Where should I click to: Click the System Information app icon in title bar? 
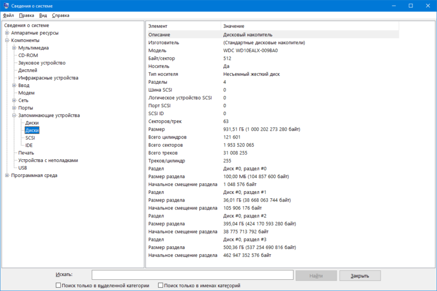tap(5, 5)
